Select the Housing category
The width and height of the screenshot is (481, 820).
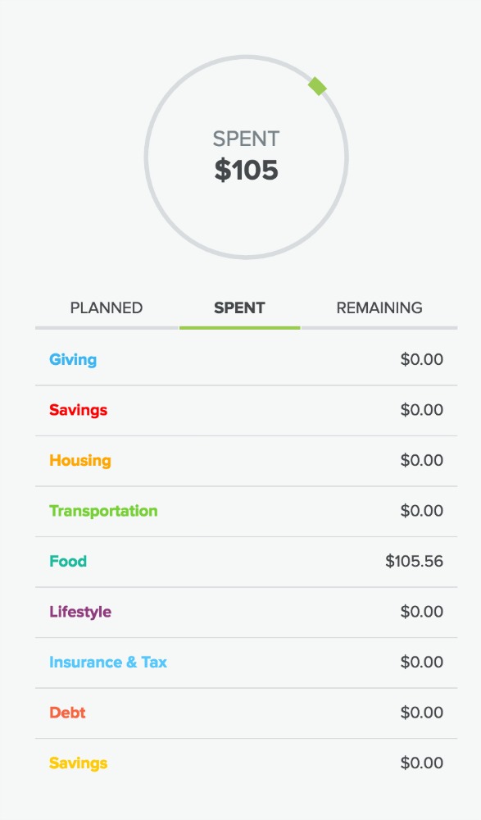pos(79,460)
